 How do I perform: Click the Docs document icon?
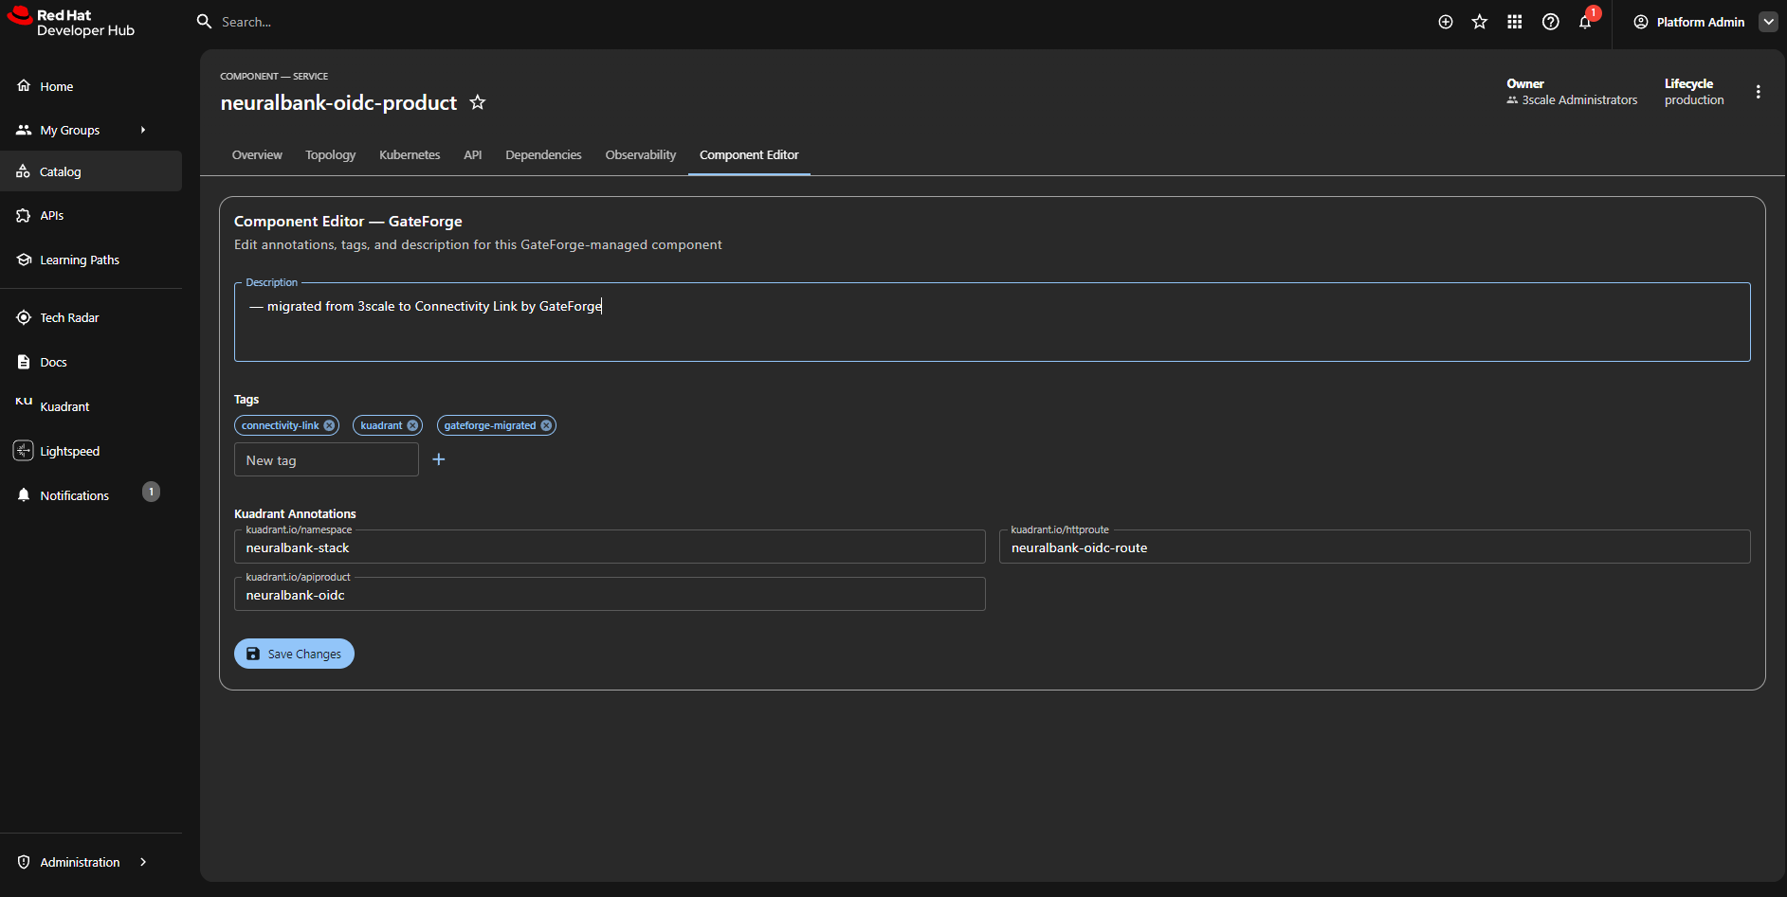click(24, 362)
